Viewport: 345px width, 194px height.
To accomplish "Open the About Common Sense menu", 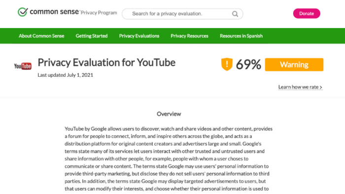I will [41, 36].
